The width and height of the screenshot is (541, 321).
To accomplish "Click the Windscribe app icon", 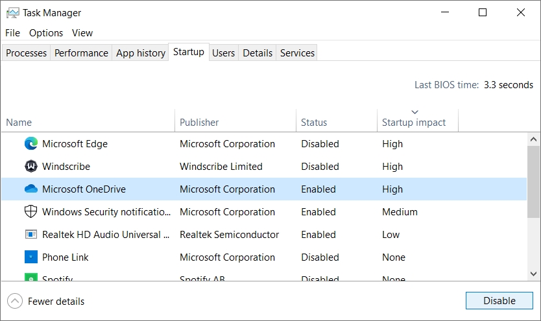I will pyautogui.click(x=31, y=166).
